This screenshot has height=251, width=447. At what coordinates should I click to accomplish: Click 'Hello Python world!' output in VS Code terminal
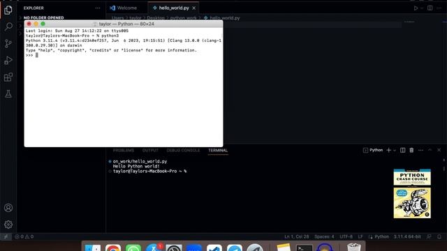point(136,166)
